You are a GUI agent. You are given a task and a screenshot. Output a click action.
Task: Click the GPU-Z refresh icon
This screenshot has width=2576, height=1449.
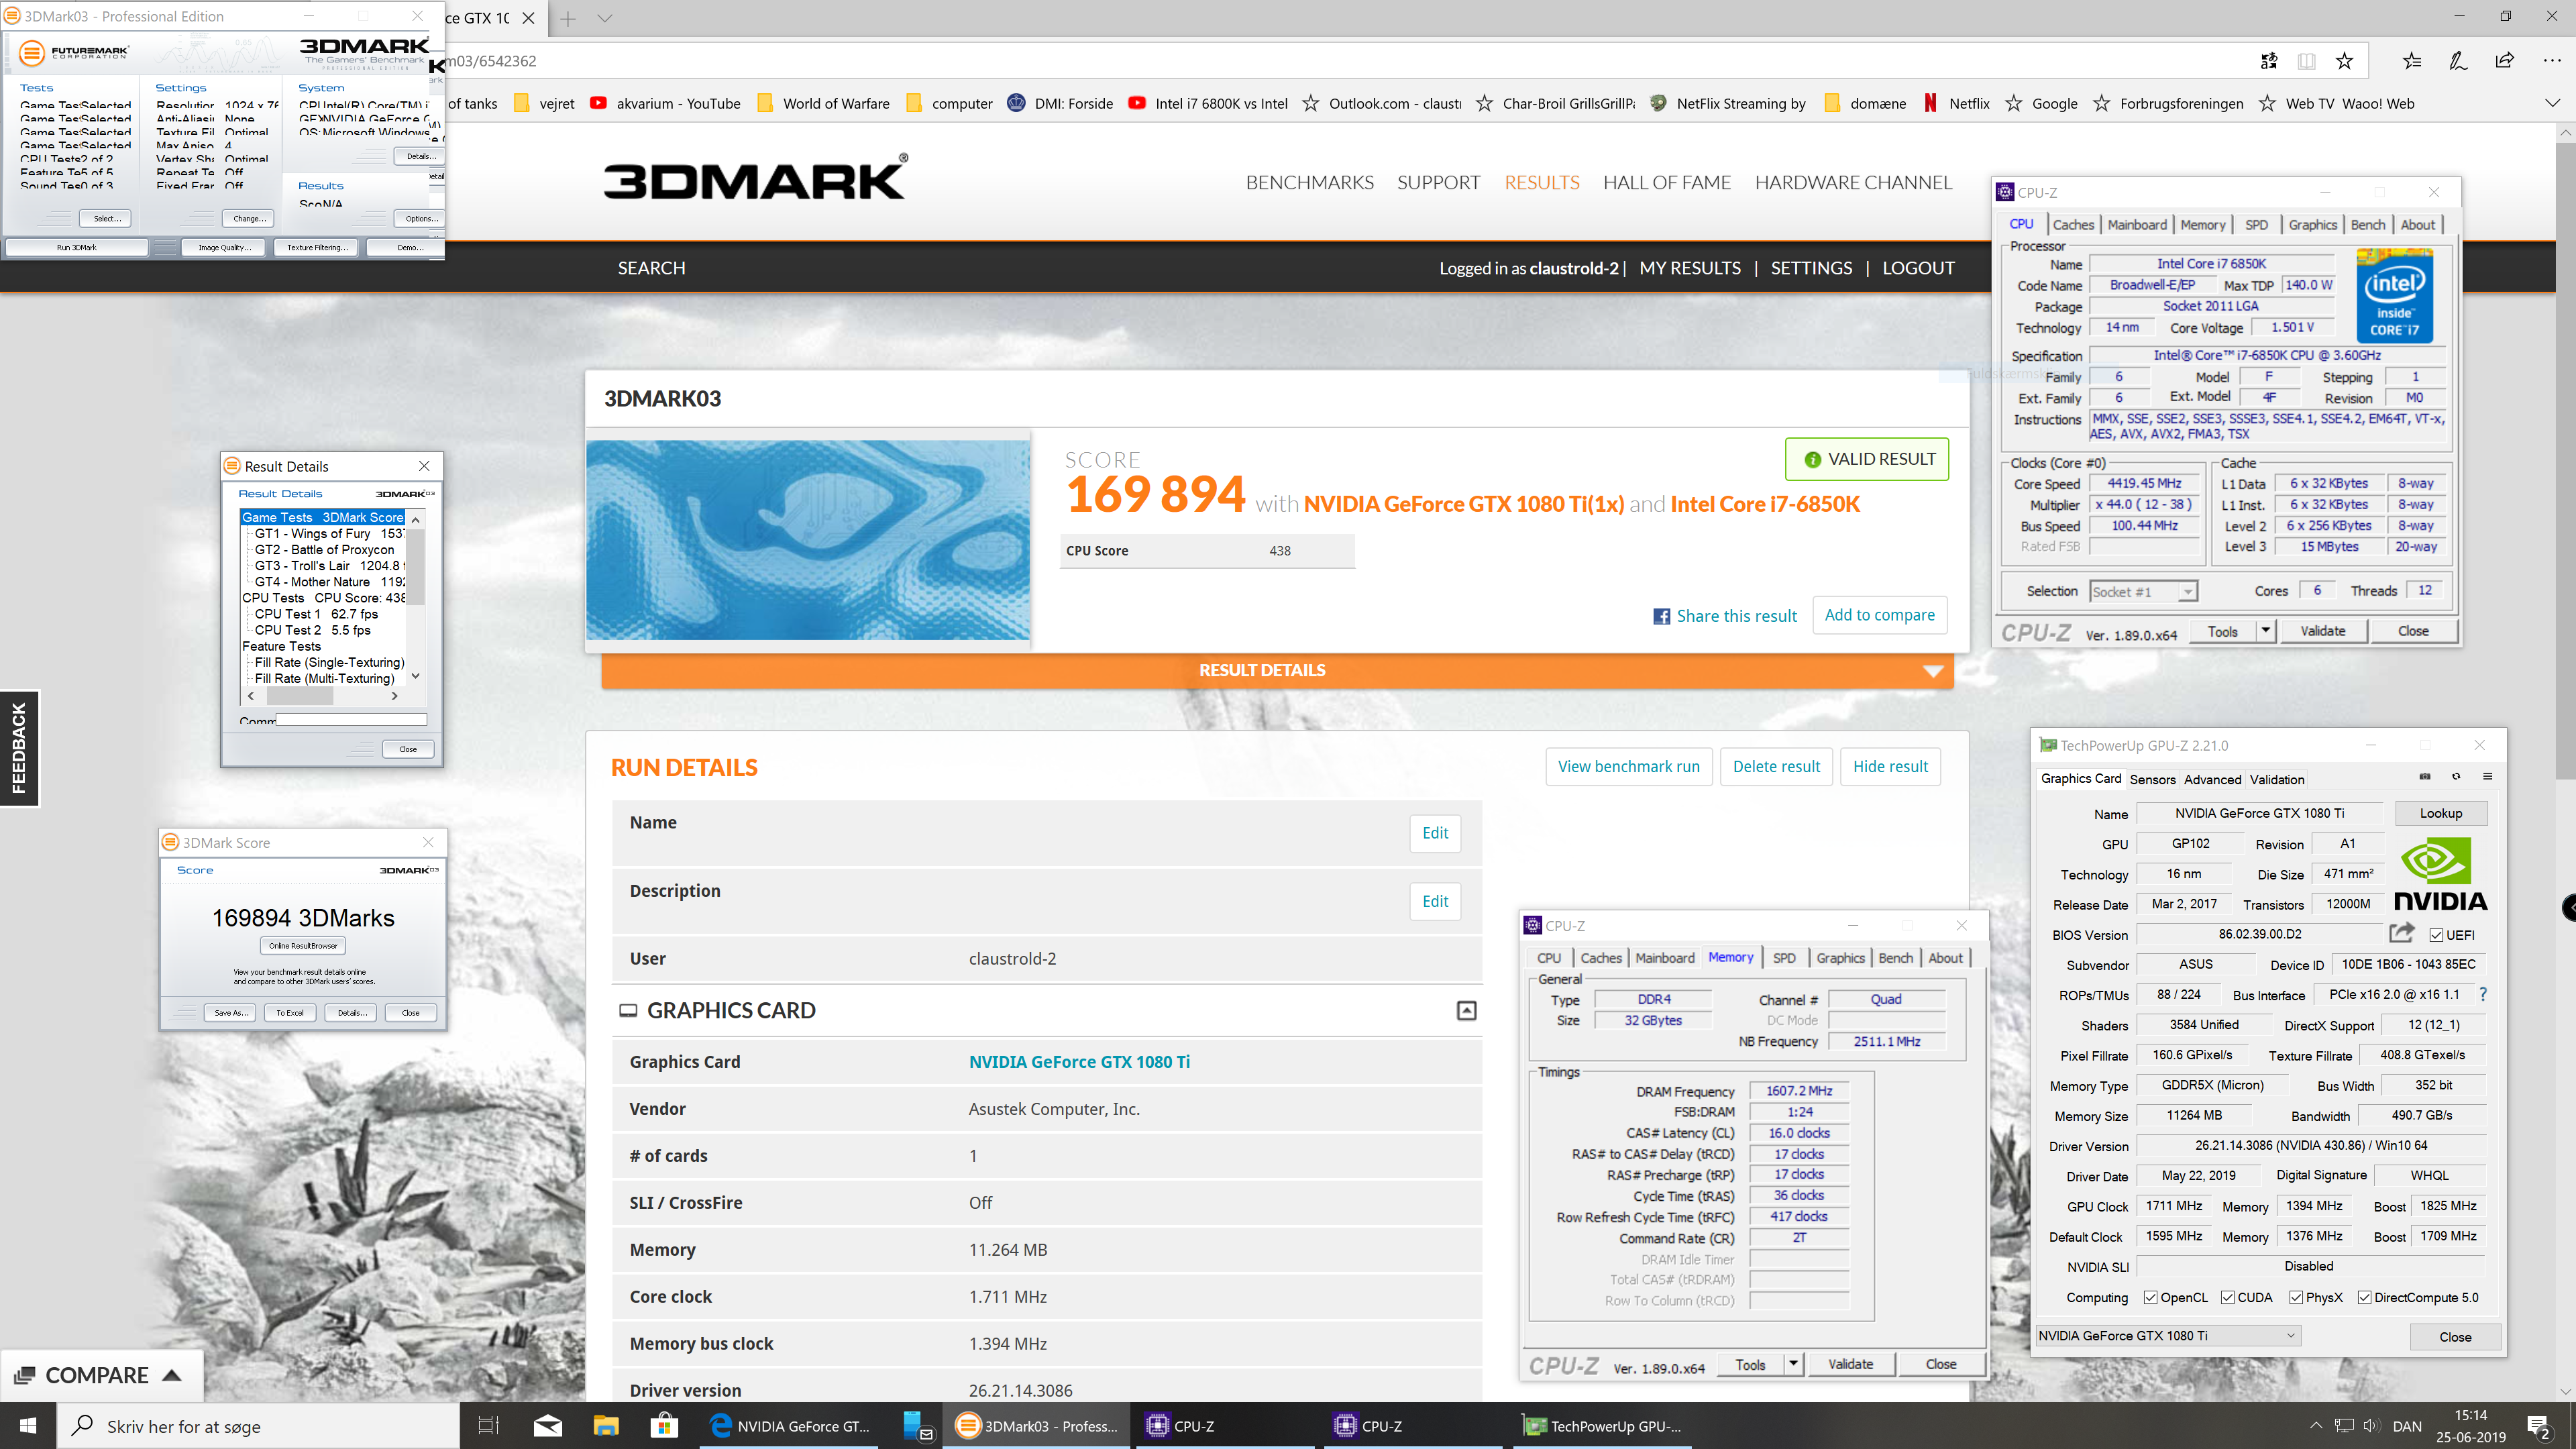coord(2456,777)
